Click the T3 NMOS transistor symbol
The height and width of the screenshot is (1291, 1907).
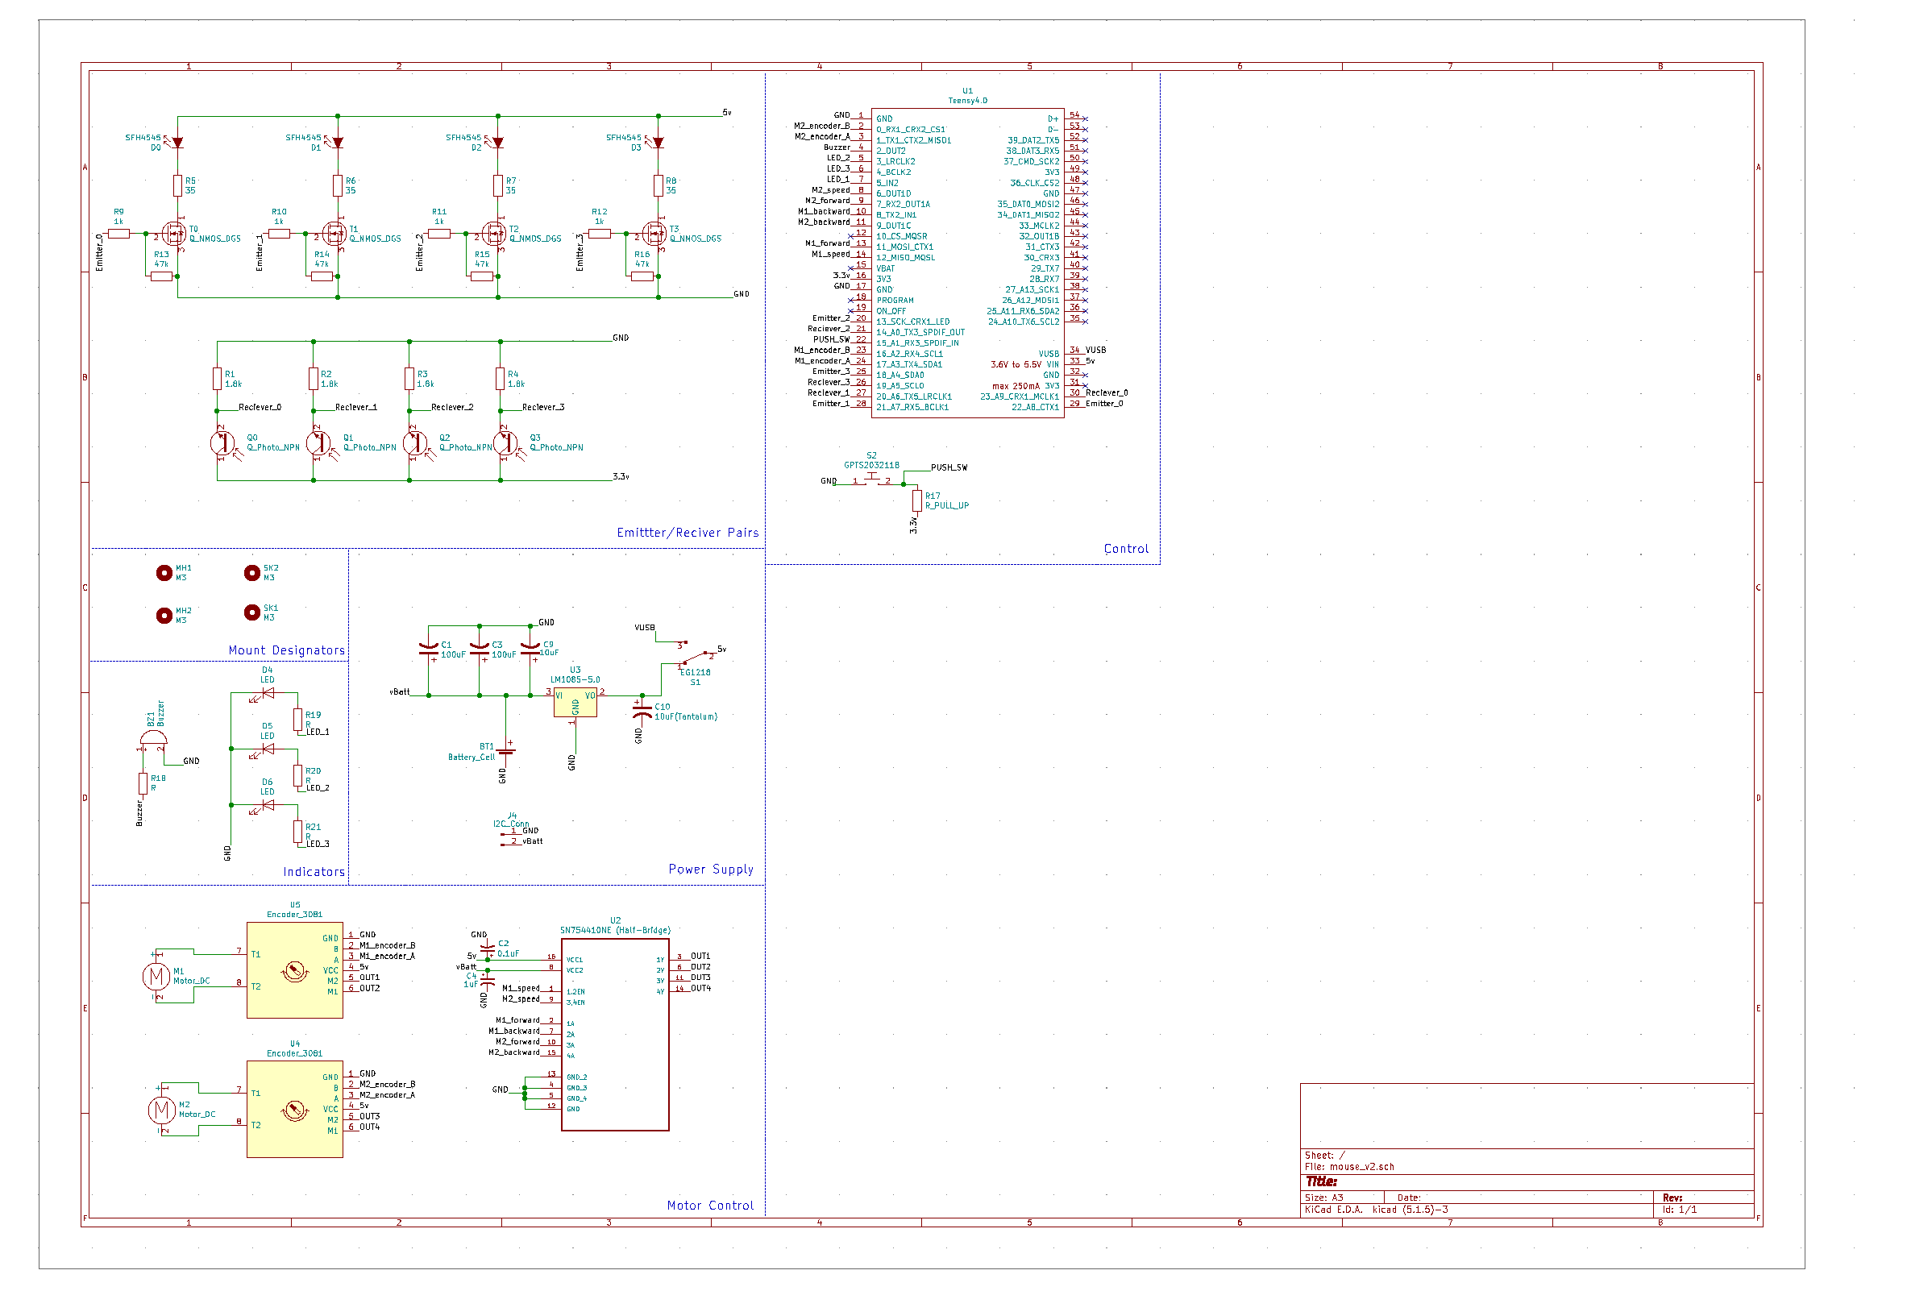pos(653,234)
